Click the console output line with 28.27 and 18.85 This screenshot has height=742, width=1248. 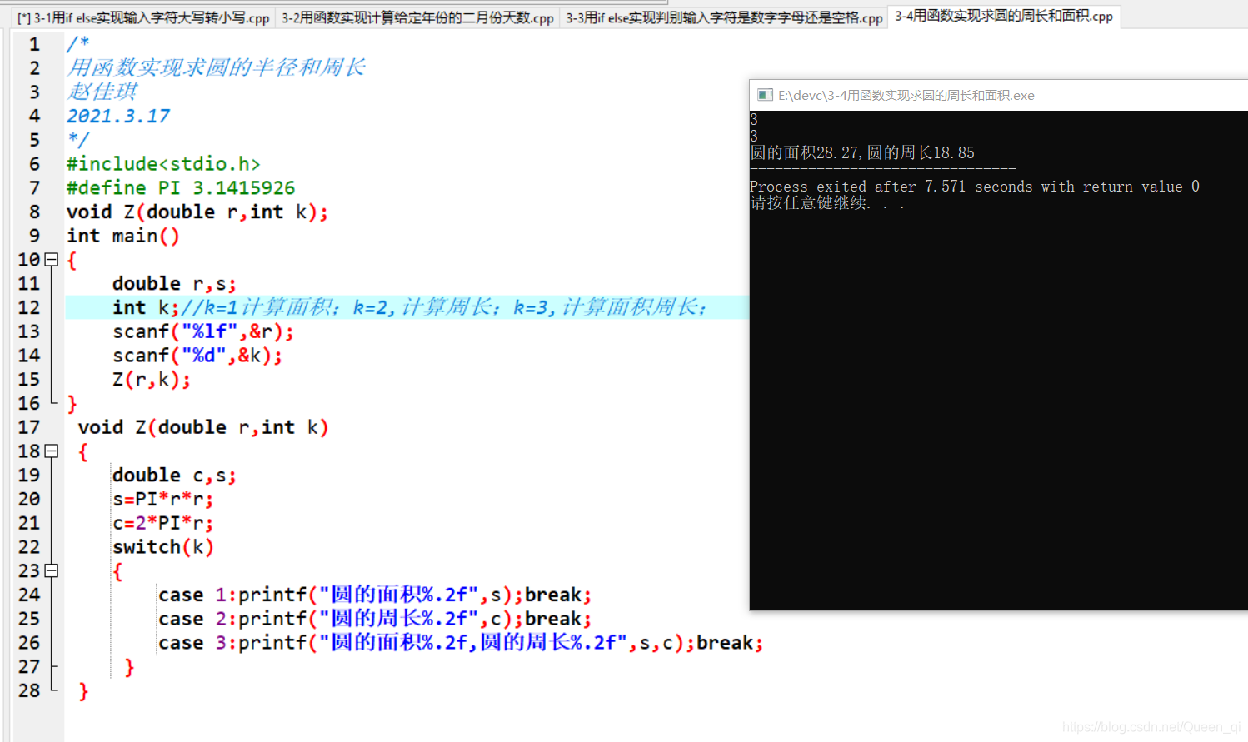(862, 152)
